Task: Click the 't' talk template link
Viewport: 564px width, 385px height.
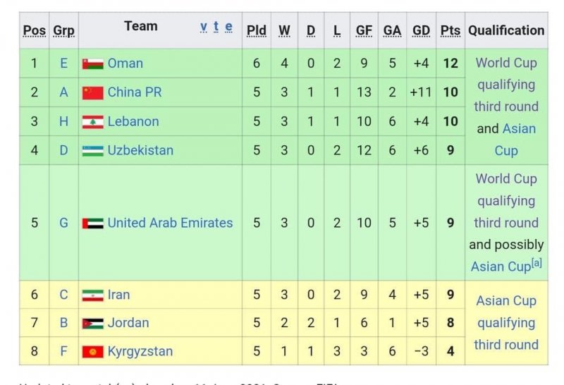Action: [x=216, y=27]
